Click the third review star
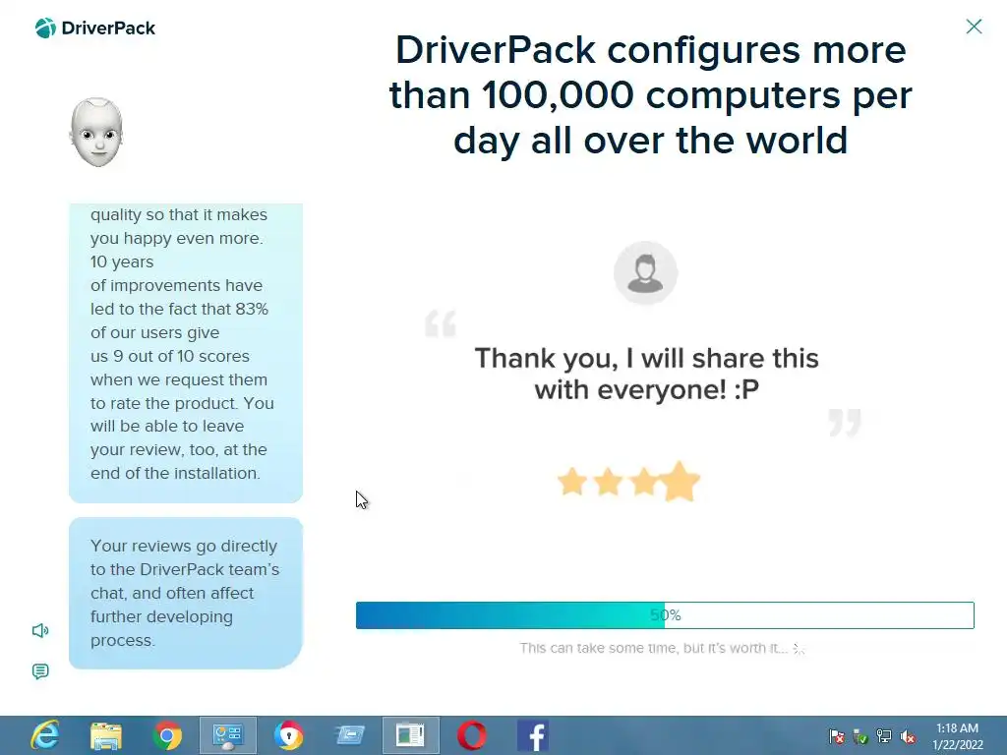1007x755 pixels. pos(643,482)
